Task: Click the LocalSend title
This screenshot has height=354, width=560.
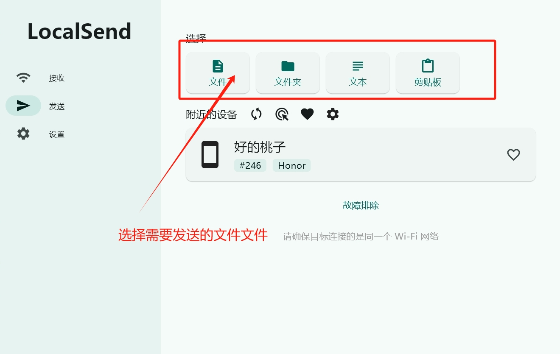Action: [79, 31]
